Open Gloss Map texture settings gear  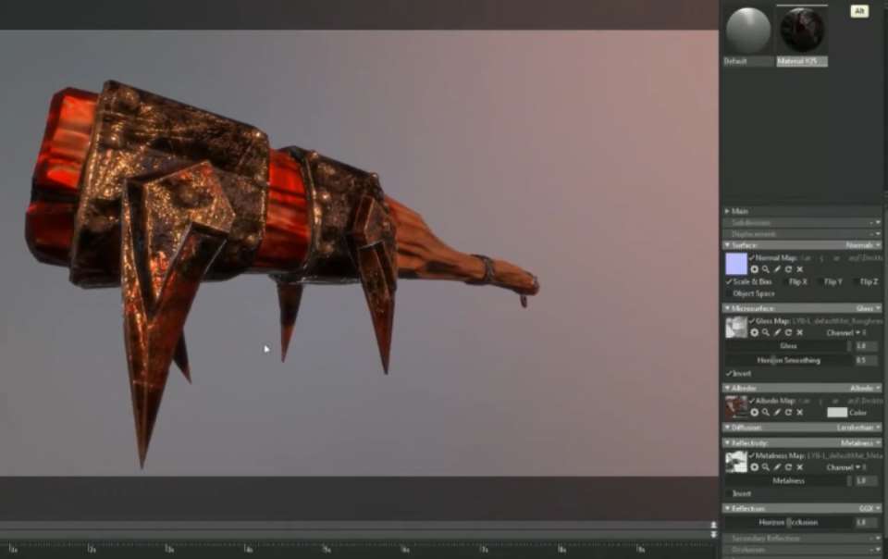755,333
